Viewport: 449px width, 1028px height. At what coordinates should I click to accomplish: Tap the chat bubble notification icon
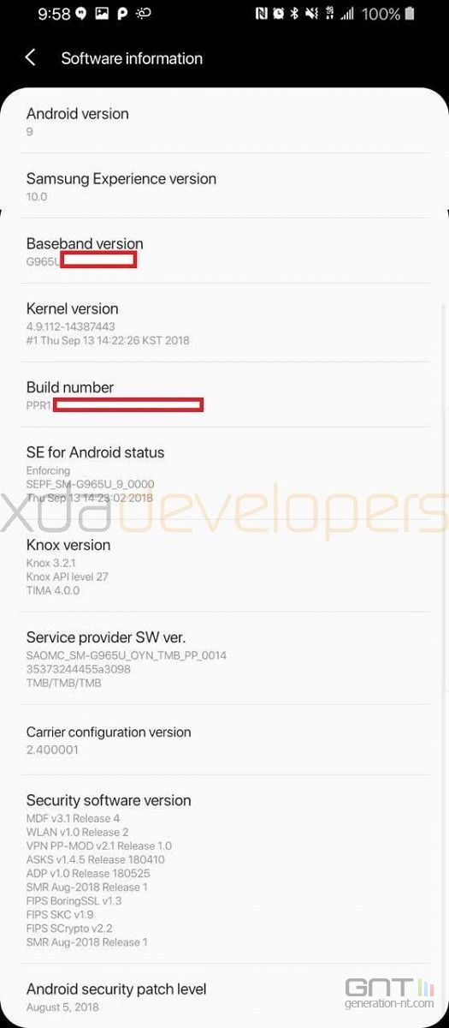point(81,14)
